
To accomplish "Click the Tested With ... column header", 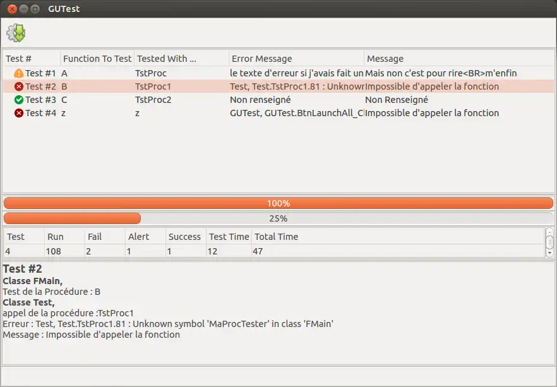I will coord(181,59).
